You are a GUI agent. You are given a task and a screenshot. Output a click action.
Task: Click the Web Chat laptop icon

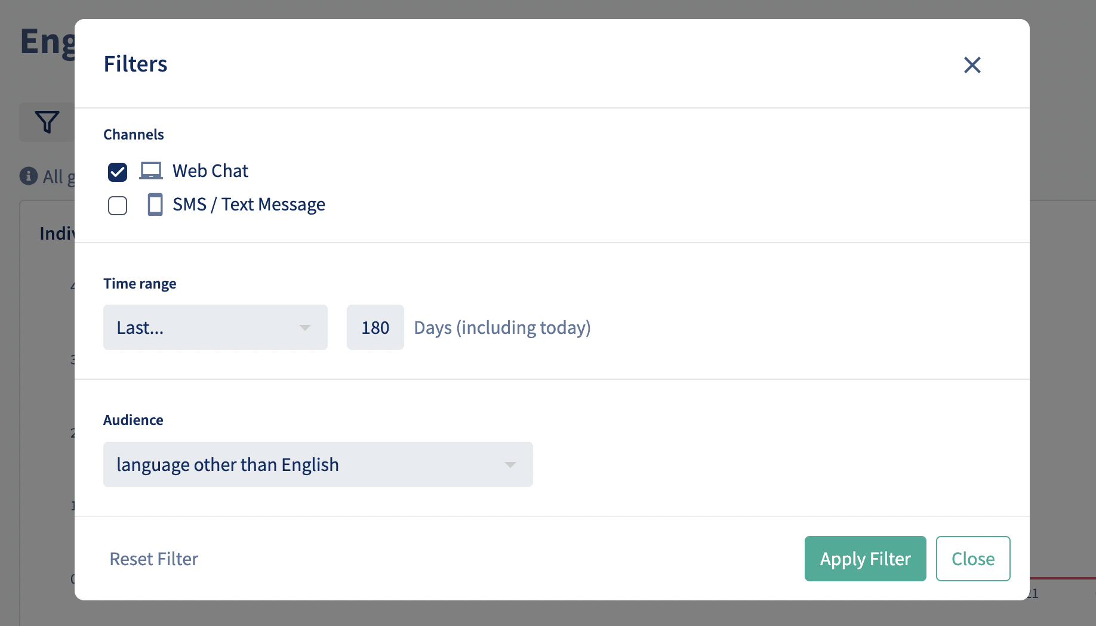point(151,171)
